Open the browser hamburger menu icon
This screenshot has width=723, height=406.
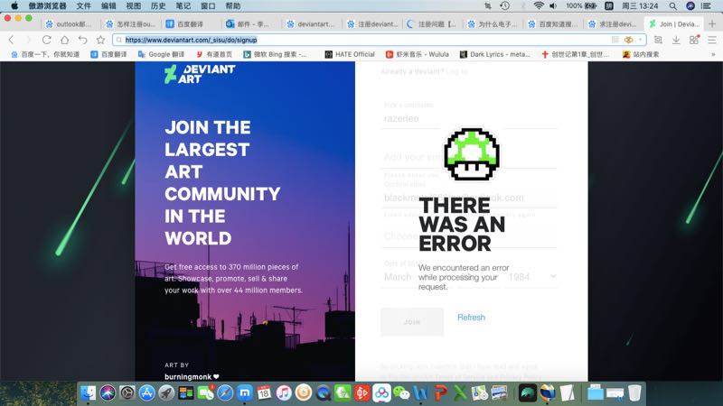712,40
